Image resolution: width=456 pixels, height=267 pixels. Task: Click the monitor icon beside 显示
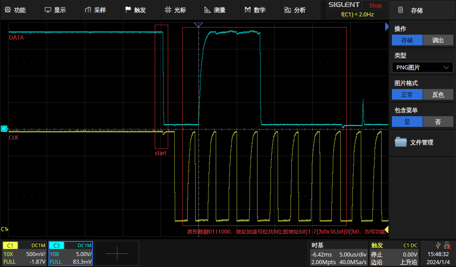click(48, 10)
